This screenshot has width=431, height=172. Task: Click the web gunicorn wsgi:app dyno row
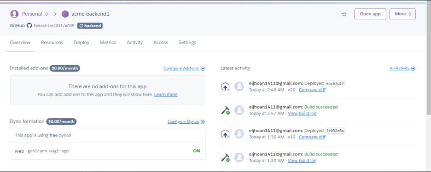(107, 151)
